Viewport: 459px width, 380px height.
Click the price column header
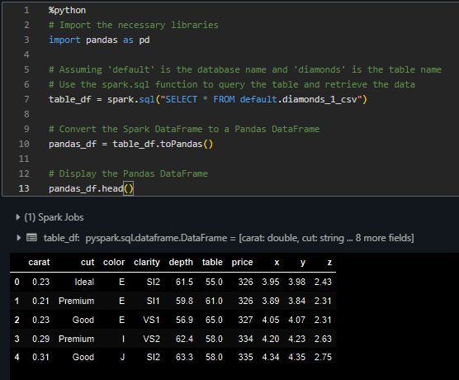click(x=242, y=262)
